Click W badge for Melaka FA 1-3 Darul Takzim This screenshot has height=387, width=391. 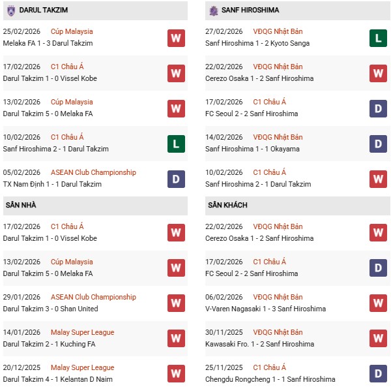coord(176,38)
